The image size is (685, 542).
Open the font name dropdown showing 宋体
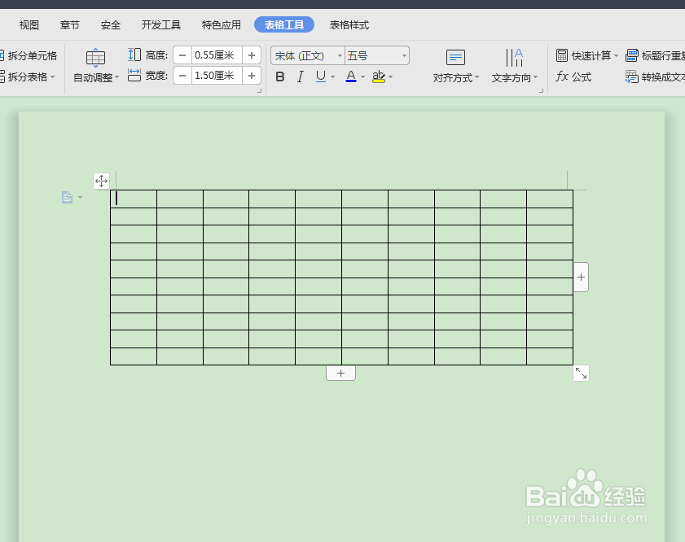pos(306,55)
